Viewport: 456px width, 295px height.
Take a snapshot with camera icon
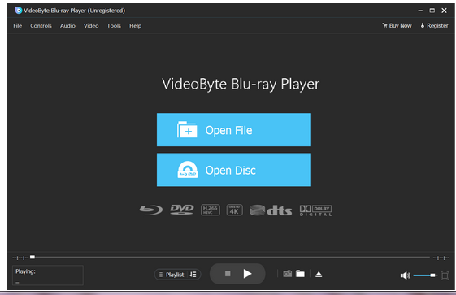[287, 274]
